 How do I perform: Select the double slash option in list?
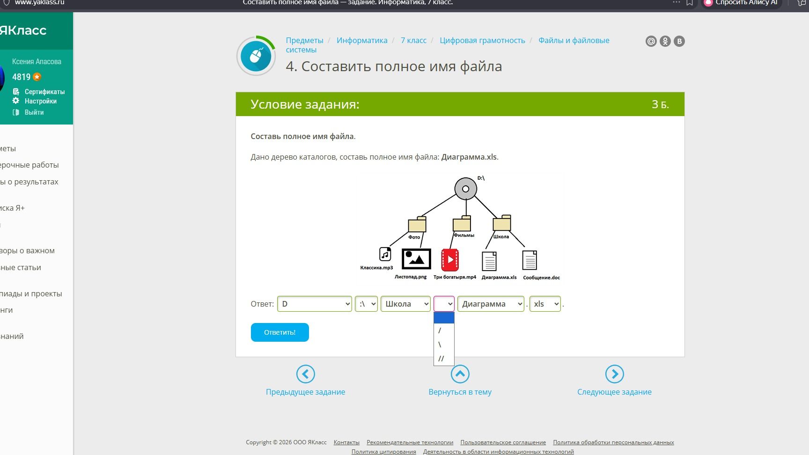pos(444,359)
